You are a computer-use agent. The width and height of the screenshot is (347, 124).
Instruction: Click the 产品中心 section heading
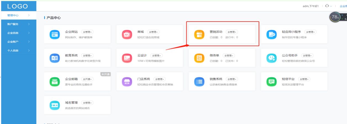[54, 18]
